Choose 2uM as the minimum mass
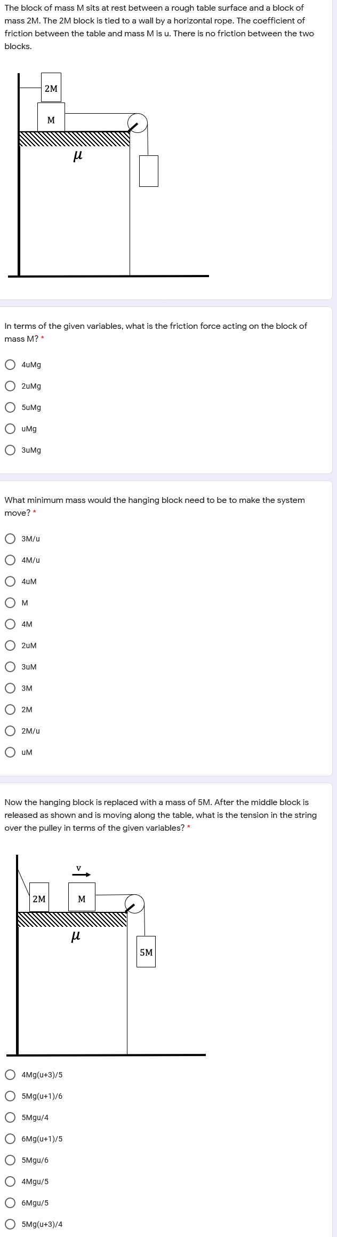The width and height of the screenshot is (337, 1237). pyautogui.click(x=10, y=645)
